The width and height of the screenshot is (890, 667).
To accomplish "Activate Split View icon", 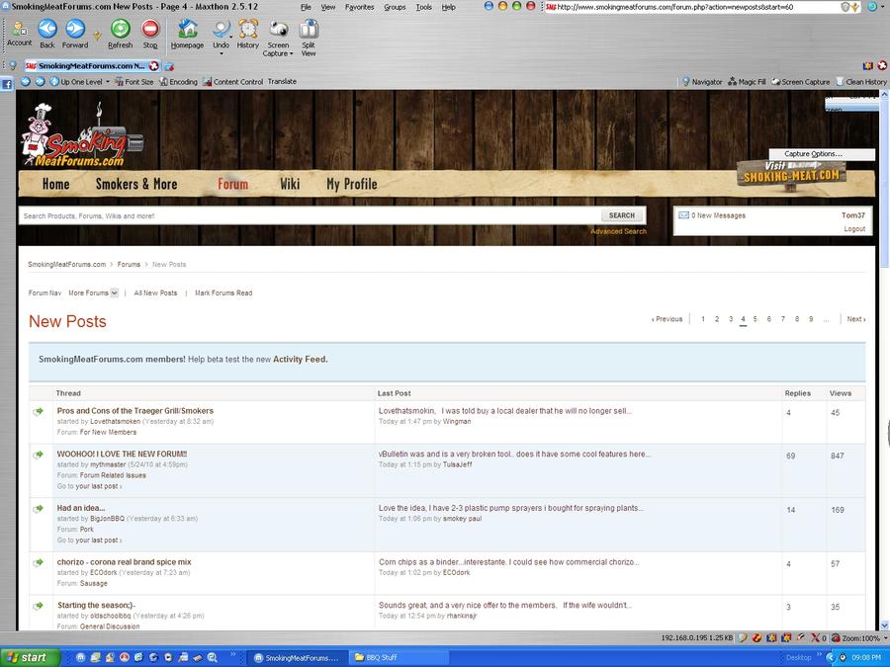I will point(309,31).
